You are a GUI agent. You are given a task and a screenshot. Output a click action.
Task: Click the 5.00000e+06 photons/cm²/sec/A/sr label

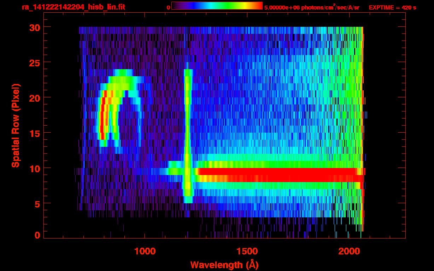pyautogui.click(x=312, y=7)
